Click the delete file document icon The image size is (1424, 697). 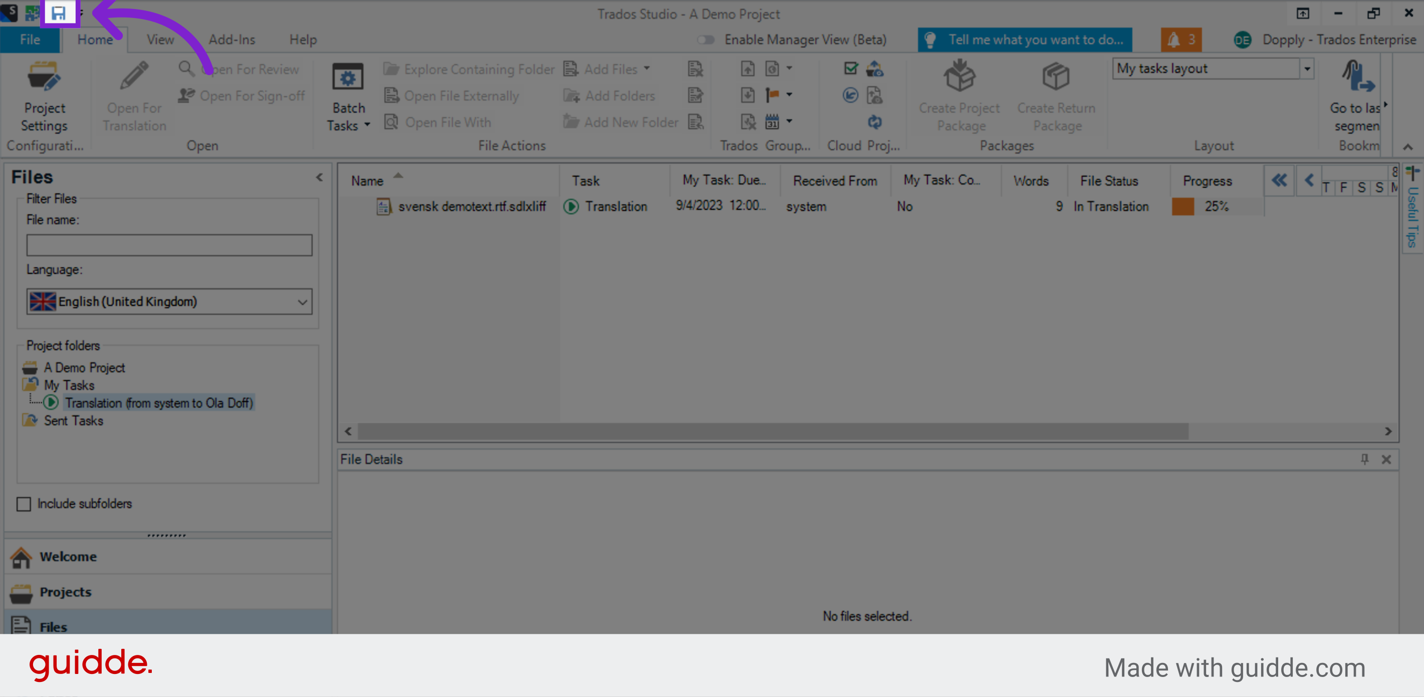coord(695,69)
